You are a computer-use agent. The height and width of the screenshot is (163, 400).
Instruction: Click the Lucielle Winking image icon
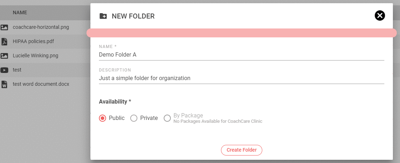pos(4,56)
